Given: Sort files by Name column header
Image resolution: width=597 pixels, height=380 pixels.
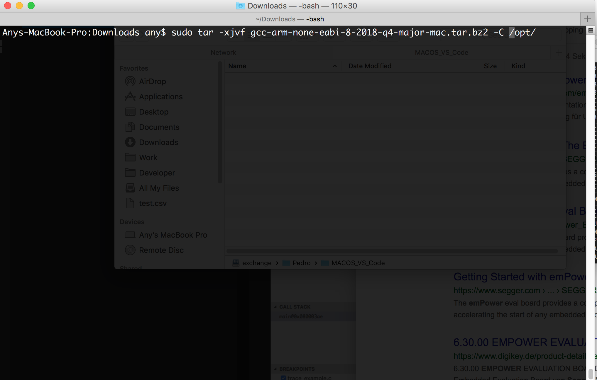Looking at the screenshot, I should [237, 66].
